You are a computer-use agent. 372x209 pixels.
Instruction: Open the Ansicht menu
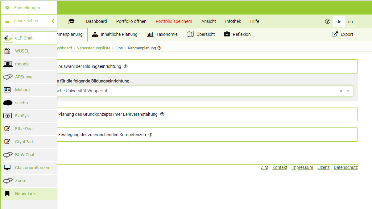(209, 21)
